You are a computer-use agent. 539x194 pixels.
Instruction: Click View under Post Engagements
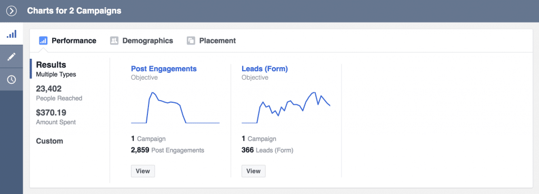pos(143,171)
